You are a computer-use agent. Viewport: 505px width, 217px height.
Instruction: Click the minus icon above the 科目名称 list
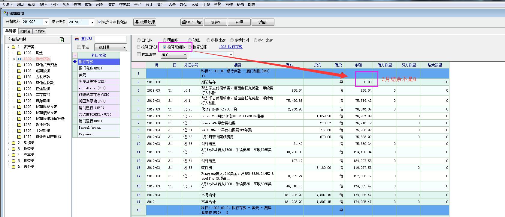(x=75, y=55)
